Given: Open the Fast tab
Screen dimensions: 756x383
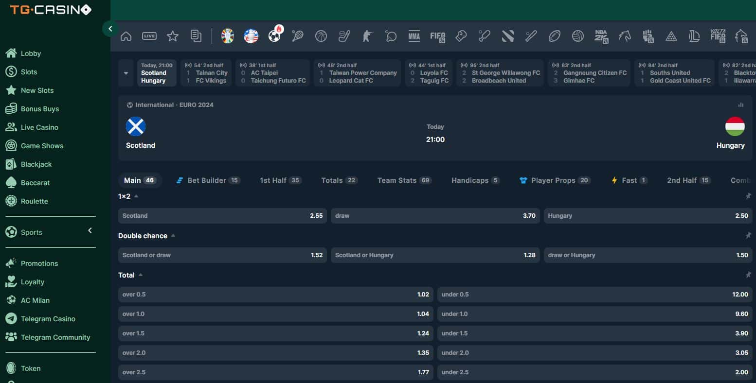Looking at the screenshot, I should click(x=629, y=180).
